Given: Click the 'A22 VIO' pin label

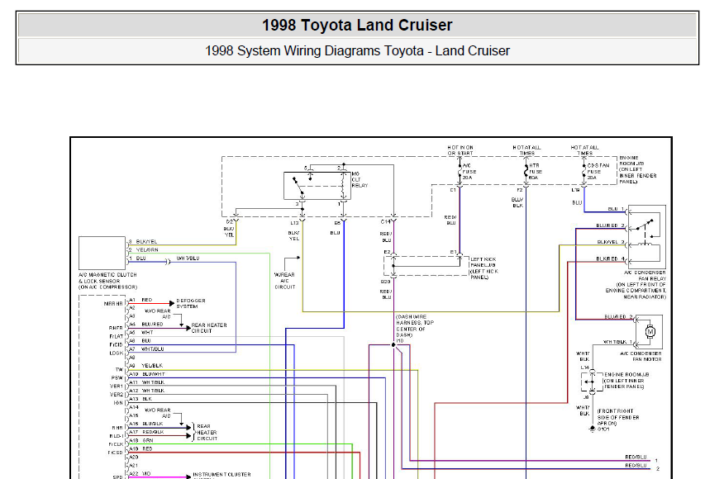Looking at the screenshot, I should (x=140, y=473).
